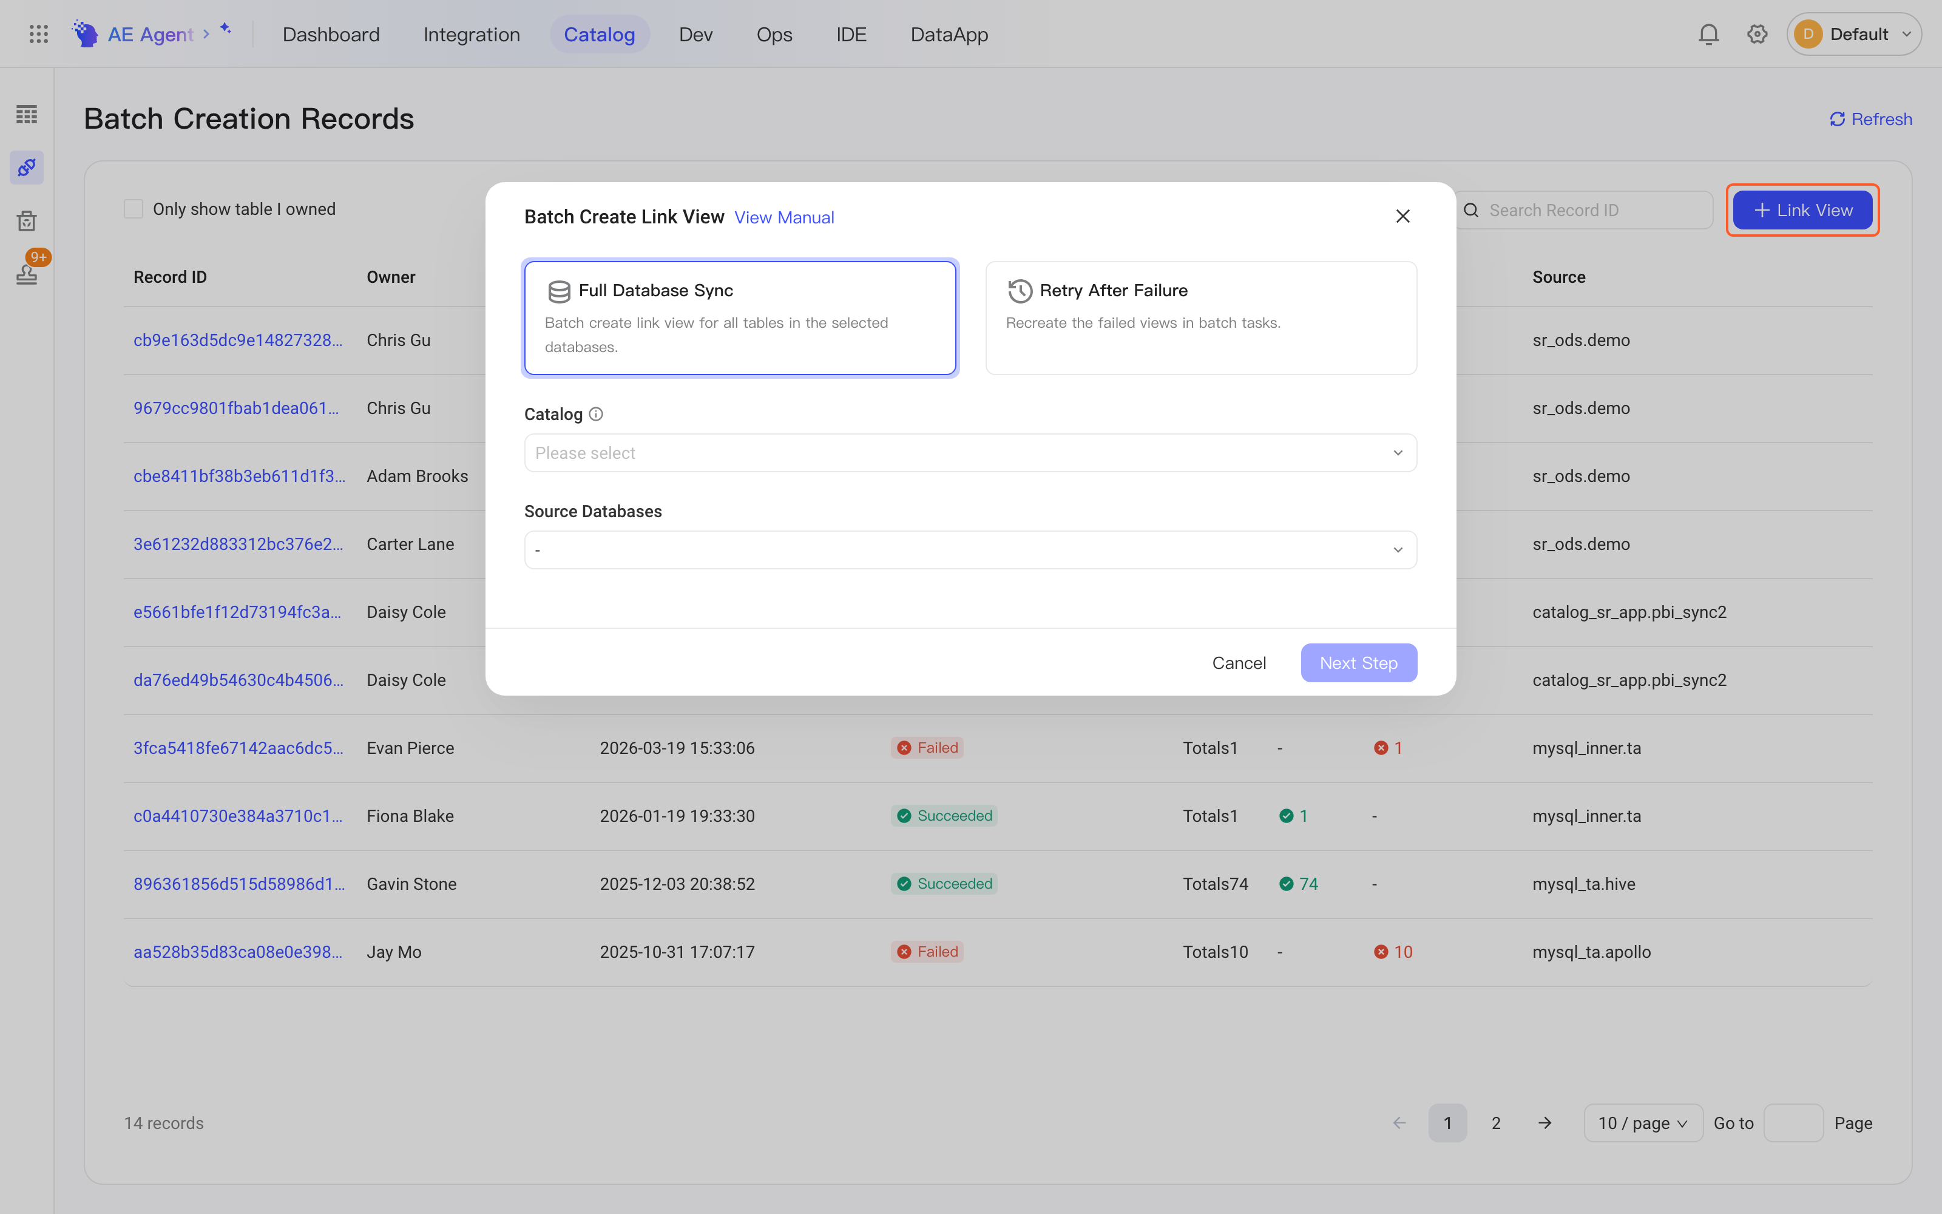Click the AE Agent logo icon
Screen dimensions: 1942x1214
point(85,34)
